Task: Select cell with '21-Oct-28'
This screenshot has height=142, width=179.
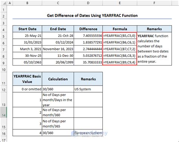Action: (x=58, y=36)
